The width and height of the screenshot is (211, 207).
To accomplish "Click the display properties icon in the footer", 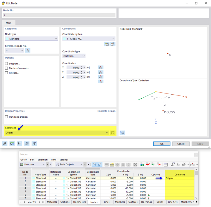I will [x=19, y=143].
